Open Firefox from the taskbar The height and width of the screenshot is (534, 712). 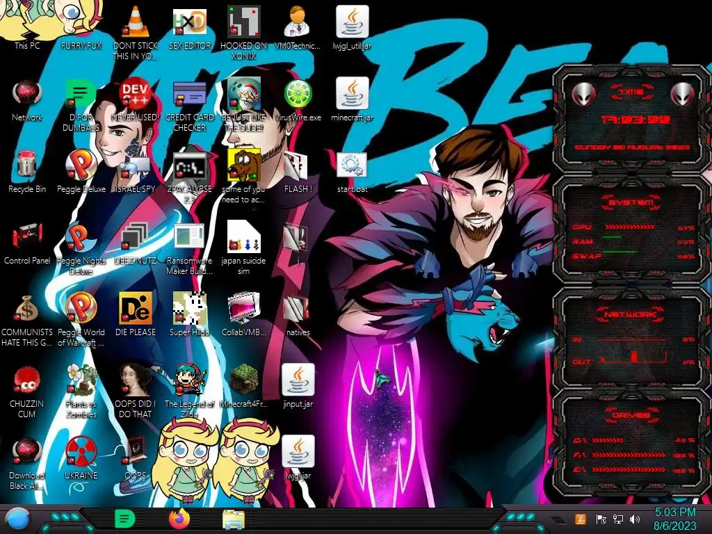click(x=179, y=519)
